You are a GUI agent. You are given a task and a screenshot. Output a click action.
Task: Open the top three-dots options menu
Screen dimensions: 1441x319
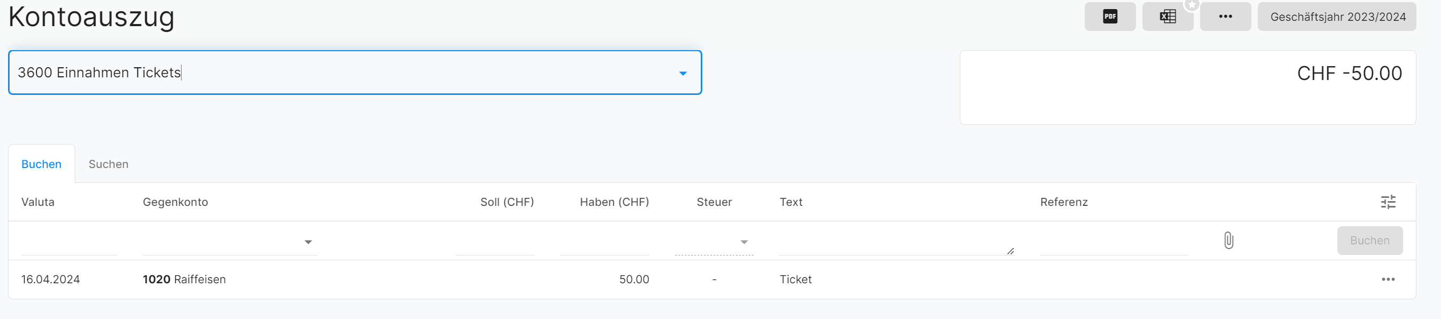click(1225, 17)
